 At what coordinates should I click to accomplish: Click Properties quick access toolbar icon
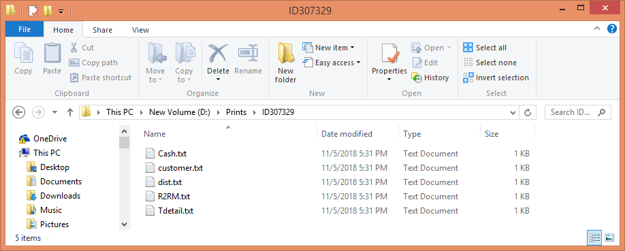(34, 10)
